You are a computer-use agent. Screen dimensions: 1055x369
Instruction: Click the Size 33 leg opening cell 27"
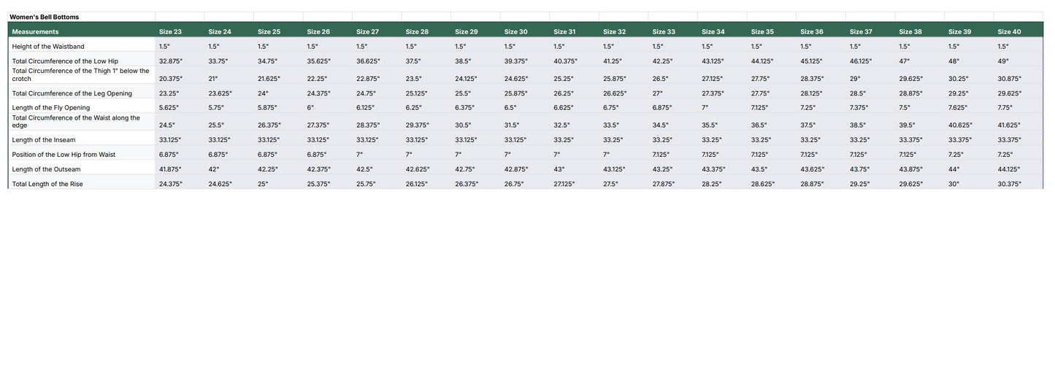click(x=658, y=94)
